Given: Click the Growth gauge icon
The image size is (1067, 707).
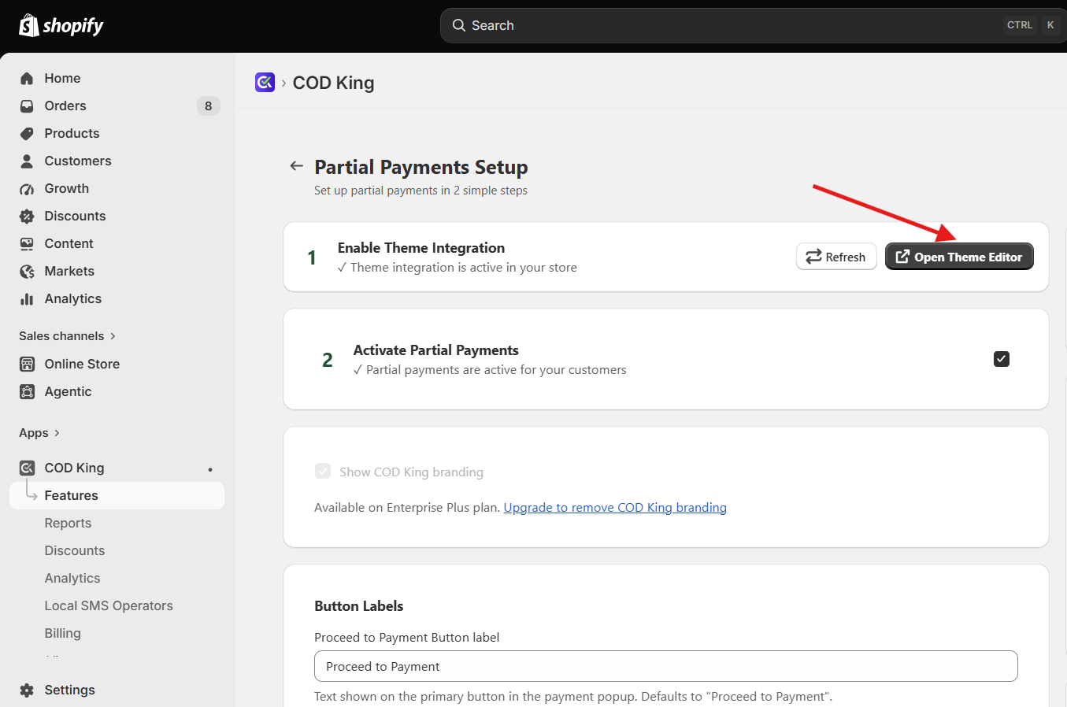Looking at the screenshot, I should click(27, 189).
